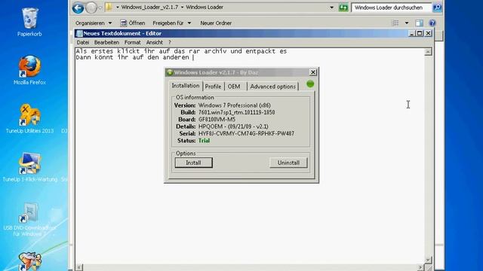Click the Install button
Viewport: 483px width, 271px height.
pyautogui.click(x=193, y=163)
